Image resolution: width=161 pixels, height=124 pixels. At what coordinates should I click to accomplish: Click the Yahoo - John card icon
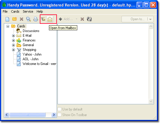coord(19,54)
